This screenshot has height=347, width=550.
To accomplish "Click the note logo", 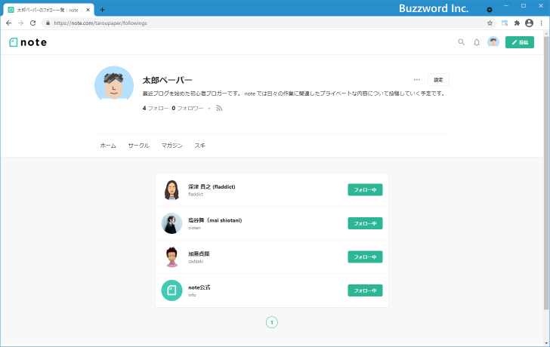I will (x=28, y=42).
